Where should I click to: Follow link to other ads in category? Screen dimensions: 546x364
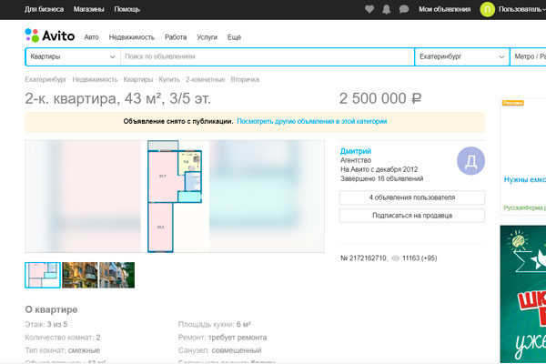[311, 121]
